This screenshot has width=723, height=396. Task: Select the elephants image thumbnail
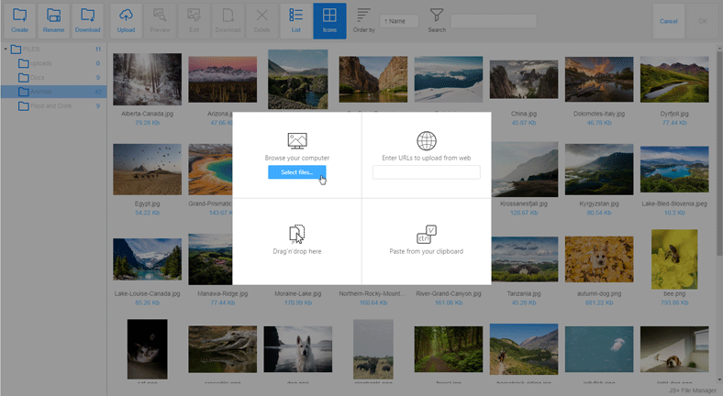(373, 349)
